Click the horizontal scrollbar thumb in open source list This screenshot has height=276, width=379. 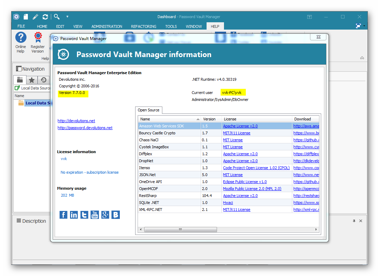point(180,229)
